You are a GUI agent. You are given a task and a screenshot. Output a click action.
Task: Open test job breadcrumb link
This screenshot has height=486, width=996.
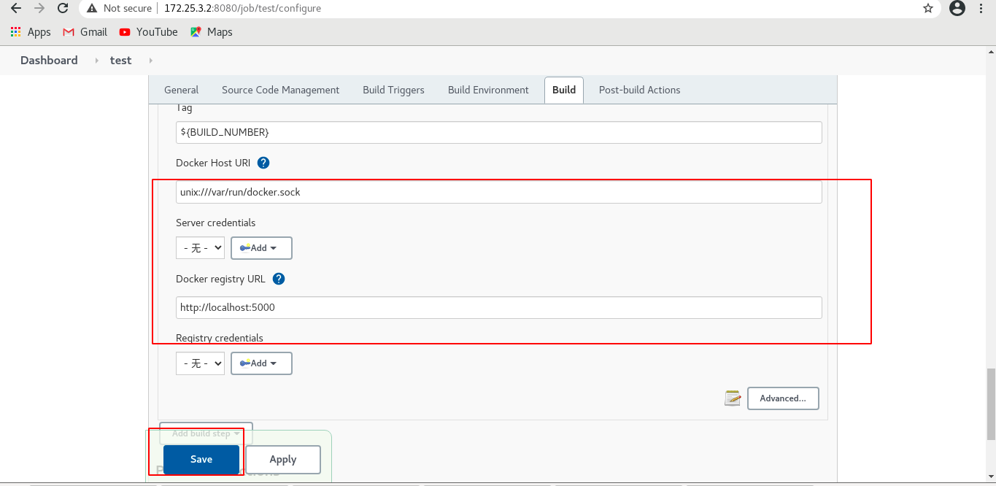[120, 61]
